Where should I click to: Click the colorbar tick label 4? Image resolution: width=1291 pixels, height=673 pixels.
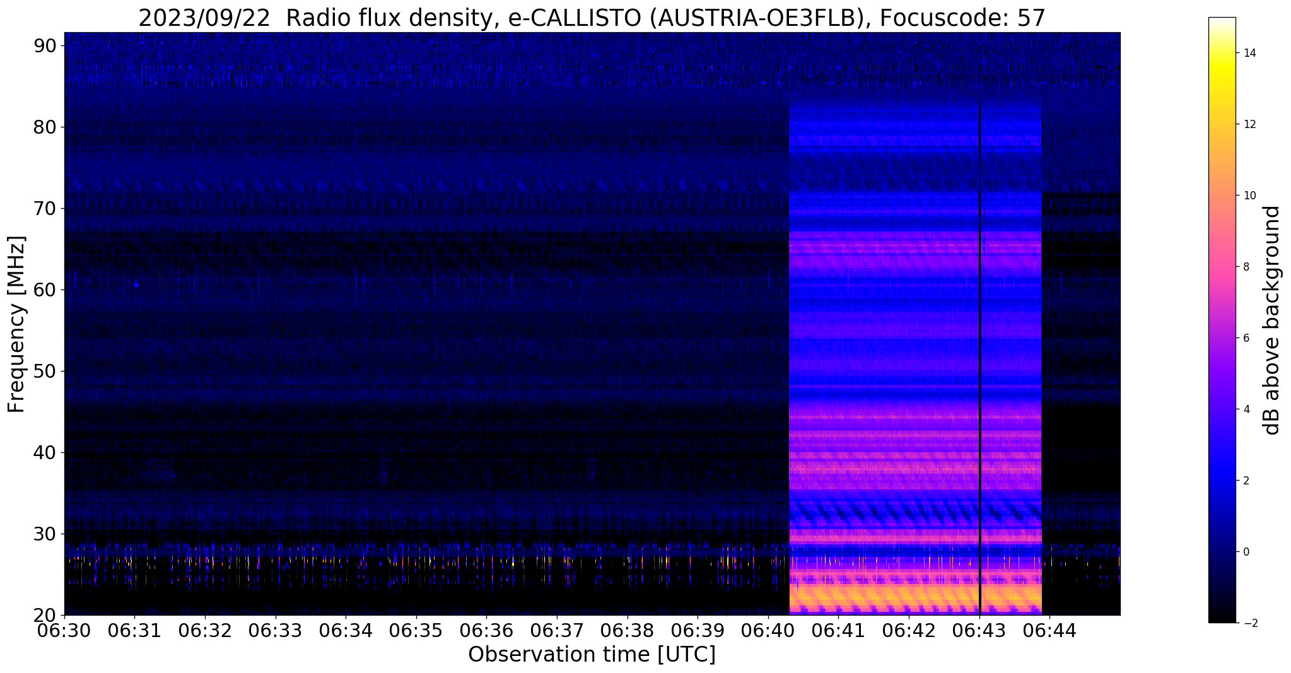pos(1246,409)
